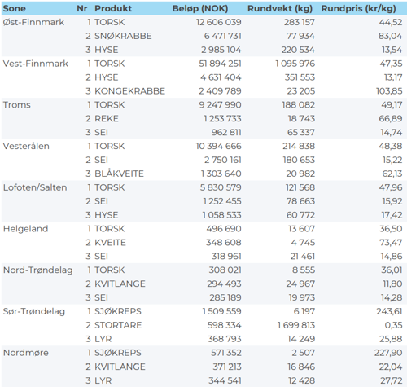Click the SNØKRABBE product cell
This screenshot has height=387, width=407.
point(123,36)
